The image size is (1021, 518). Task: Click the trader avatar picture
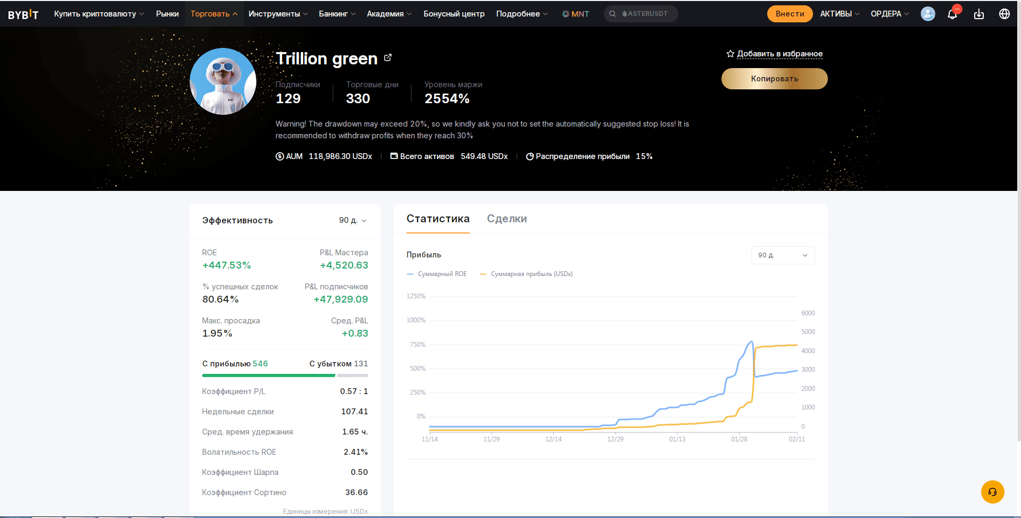pos(223,81)
